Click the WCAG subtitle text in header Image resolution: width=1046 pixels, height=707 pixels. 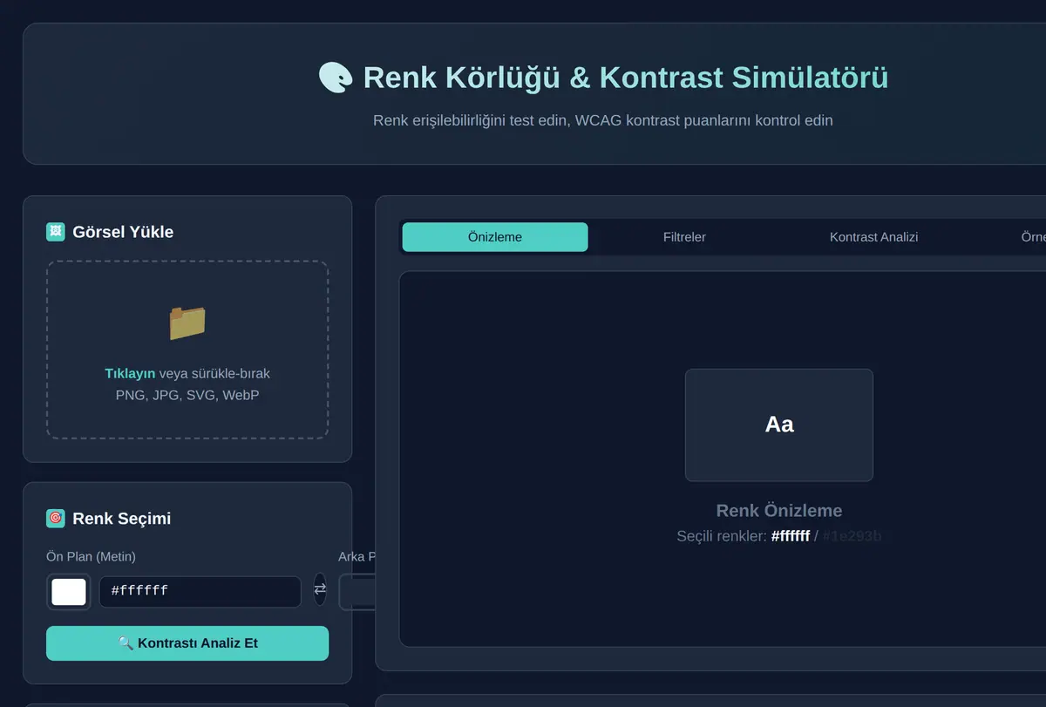(603, 120)
